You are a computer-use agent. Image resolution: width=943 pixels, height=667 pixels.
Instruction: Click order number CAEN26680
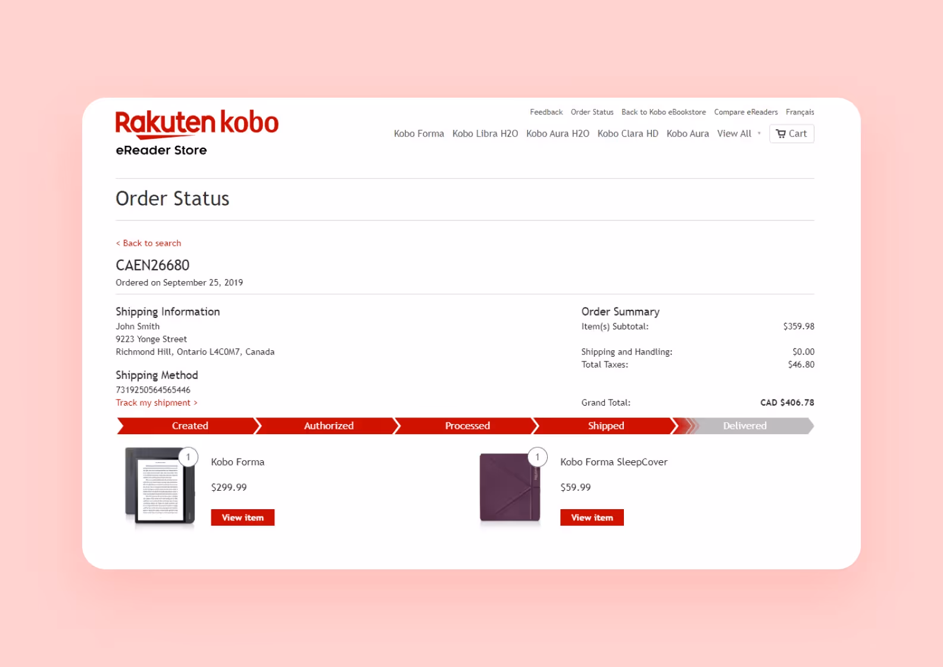[x=152, y=265]
